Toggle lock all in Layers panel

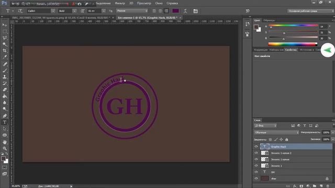coord(287,139)
